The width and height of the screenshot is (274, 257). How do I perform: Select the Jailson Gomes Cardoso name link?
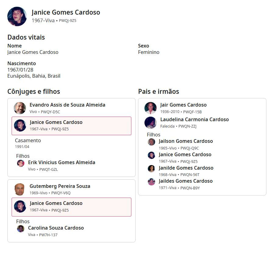(x=186, y=141)
